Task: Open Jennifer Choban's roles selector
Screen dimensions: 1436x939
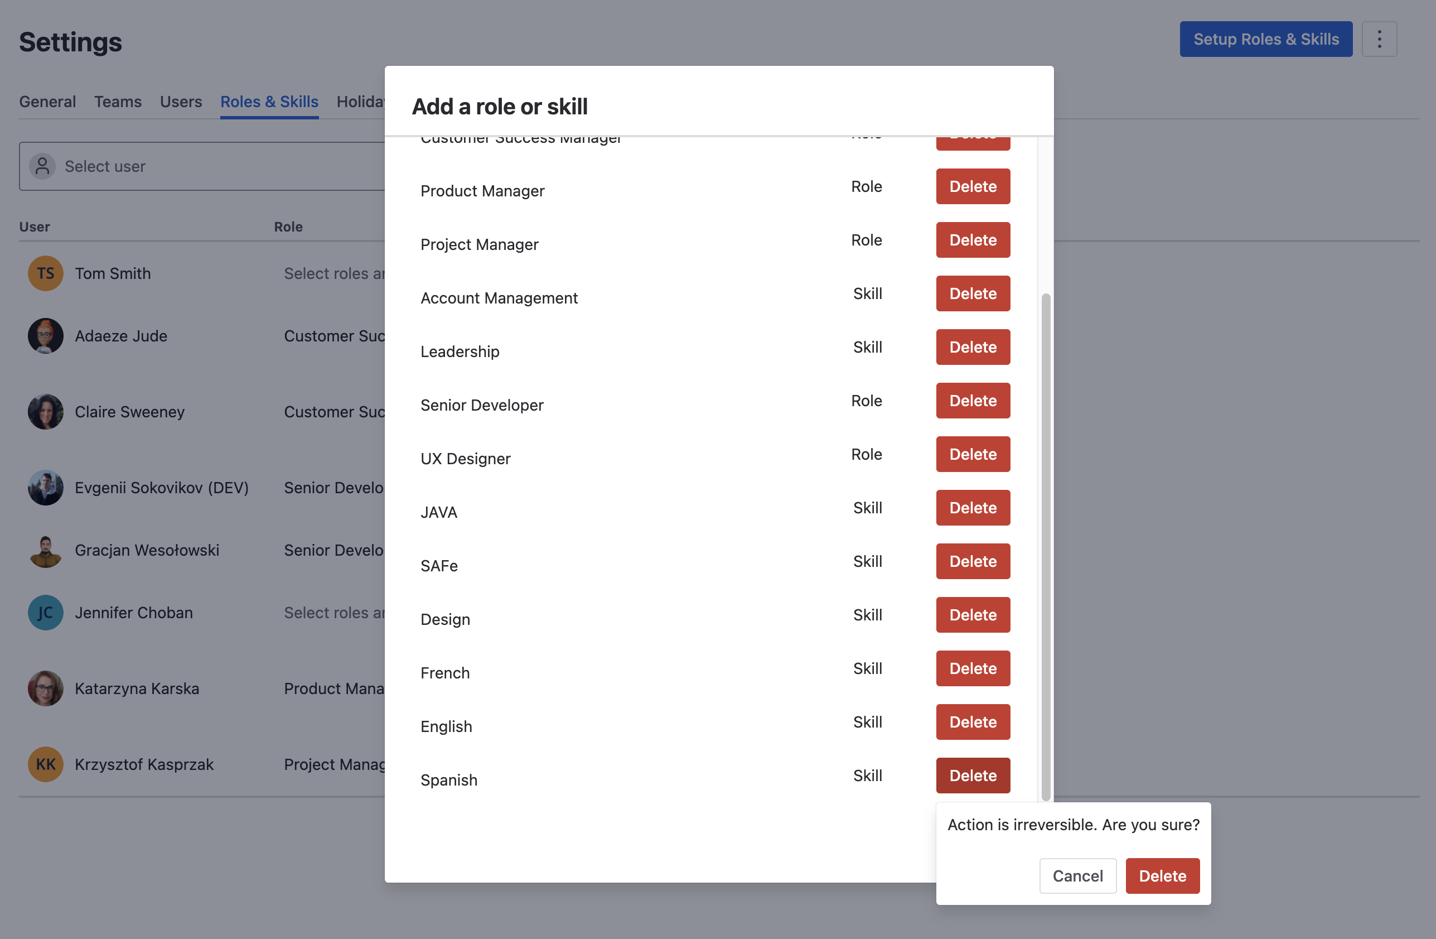Action: point(333,613)
